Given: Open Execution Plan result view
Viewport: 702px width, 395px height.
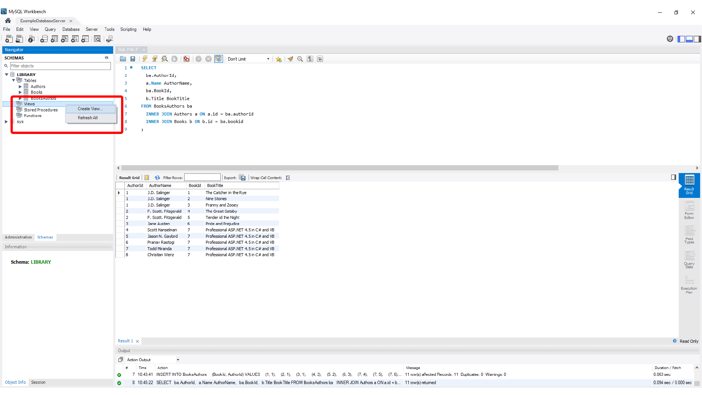Looking at the screenshot, I should point(689,285).
